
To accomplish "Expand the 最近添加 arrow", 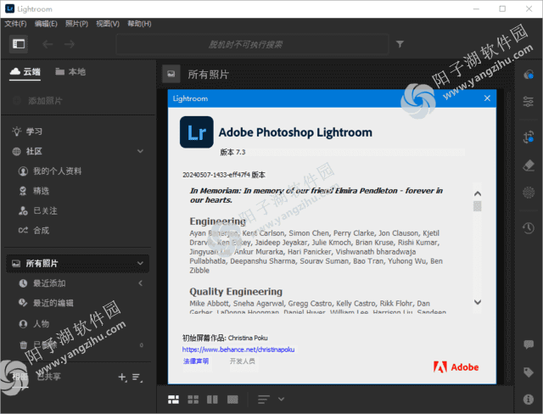I will coord(140,283).
